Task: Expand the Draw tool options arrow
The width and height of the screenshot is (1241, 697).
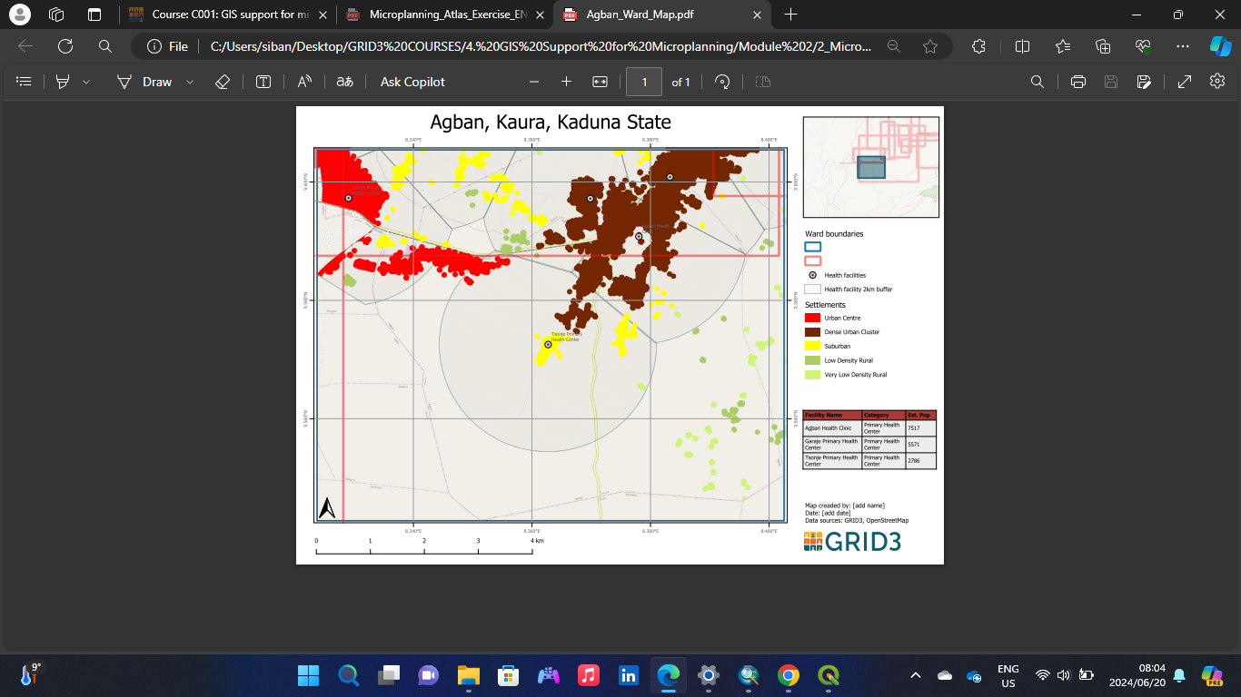Action: (189, 82)
